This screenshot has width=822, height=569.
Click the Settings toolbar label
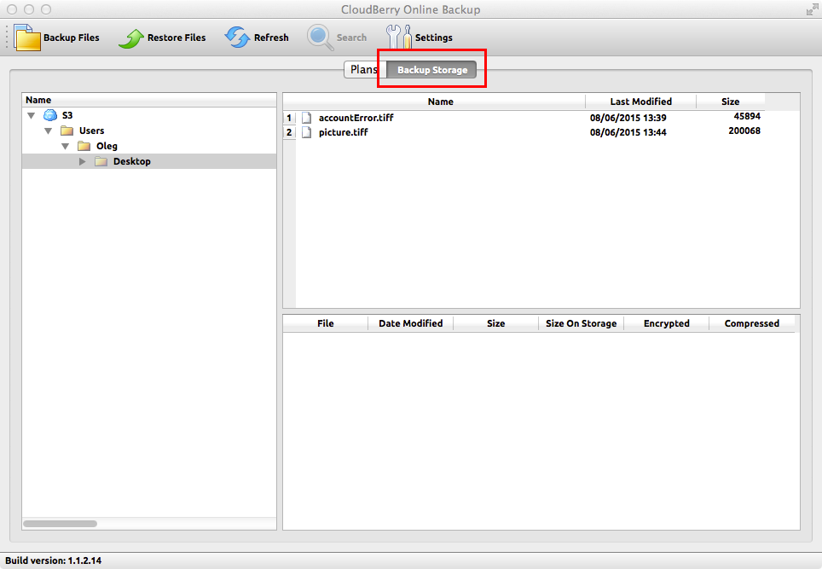pyautogui.click(x=433, y=38)
